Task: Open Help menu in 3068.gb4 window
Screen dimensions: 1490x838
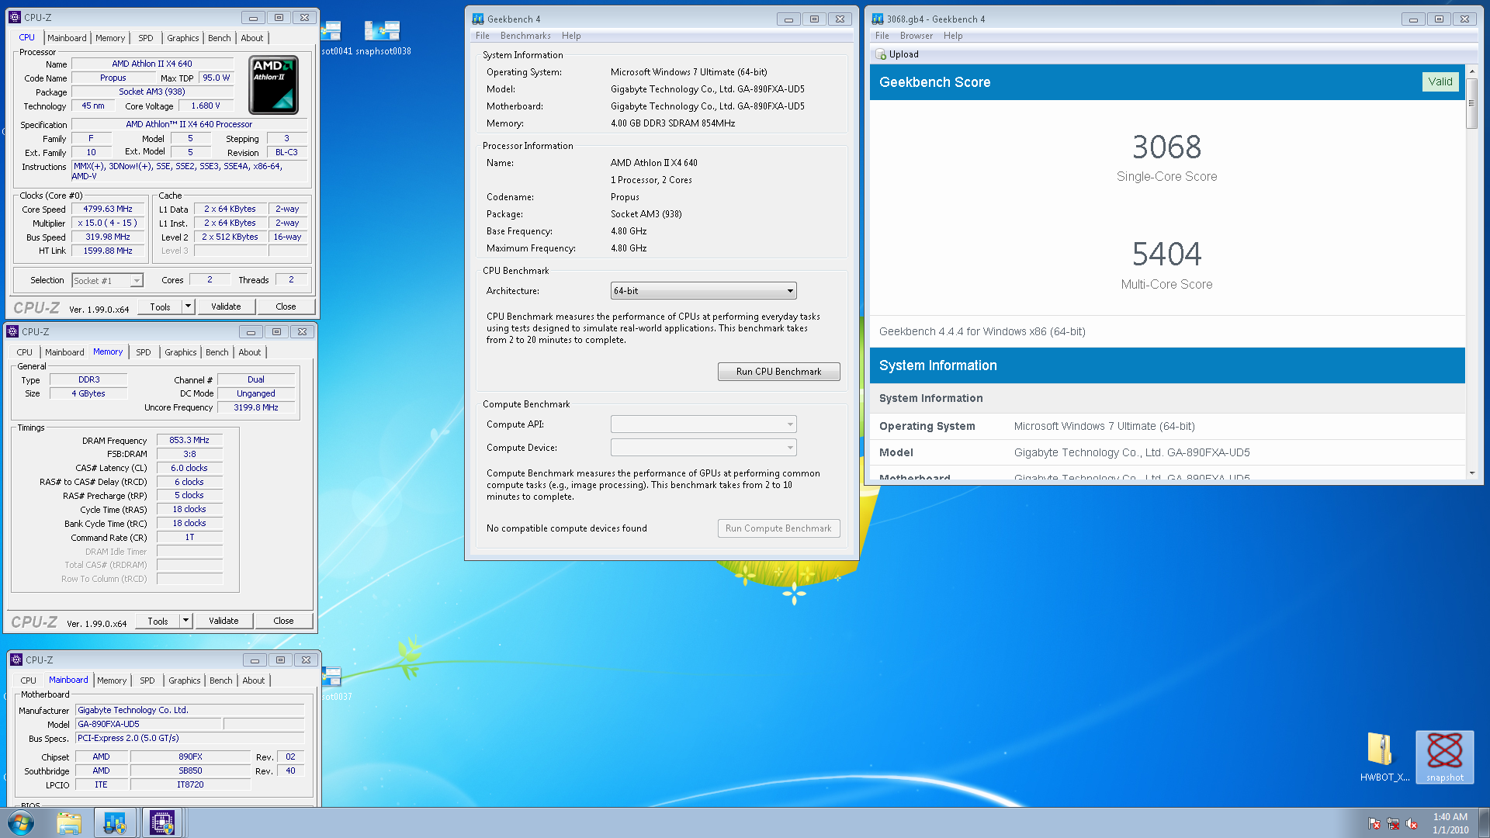Action: click(952, 36)
